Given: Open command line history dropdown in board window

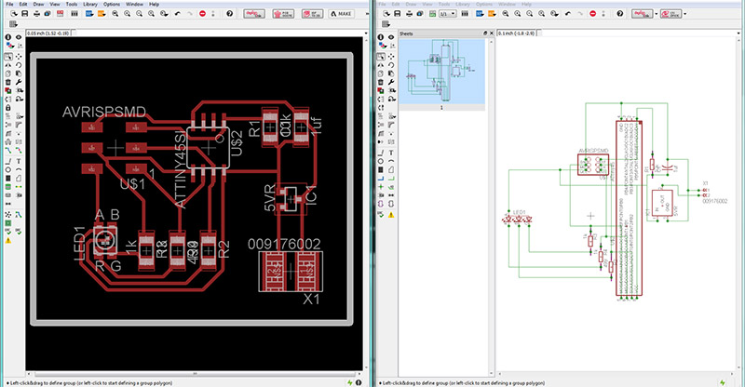Looking at the screenshot, I should tap(366, 33).
